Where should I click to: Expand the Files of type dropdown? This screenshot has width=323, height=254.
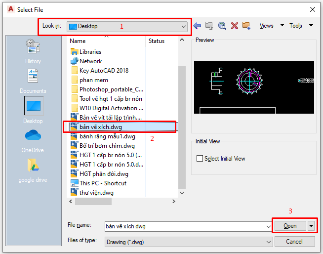pos(269,241)
